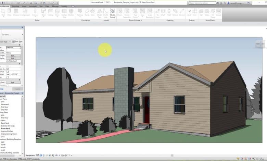Image resolution: width=267 pixels, height=161 pixels.
Task: Click the Edit Type button
Action: (17, 41)
